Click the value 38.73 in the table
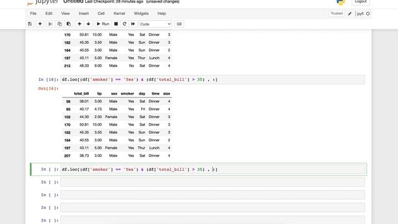The image size is (398, 224). click(x=84, y=156)
